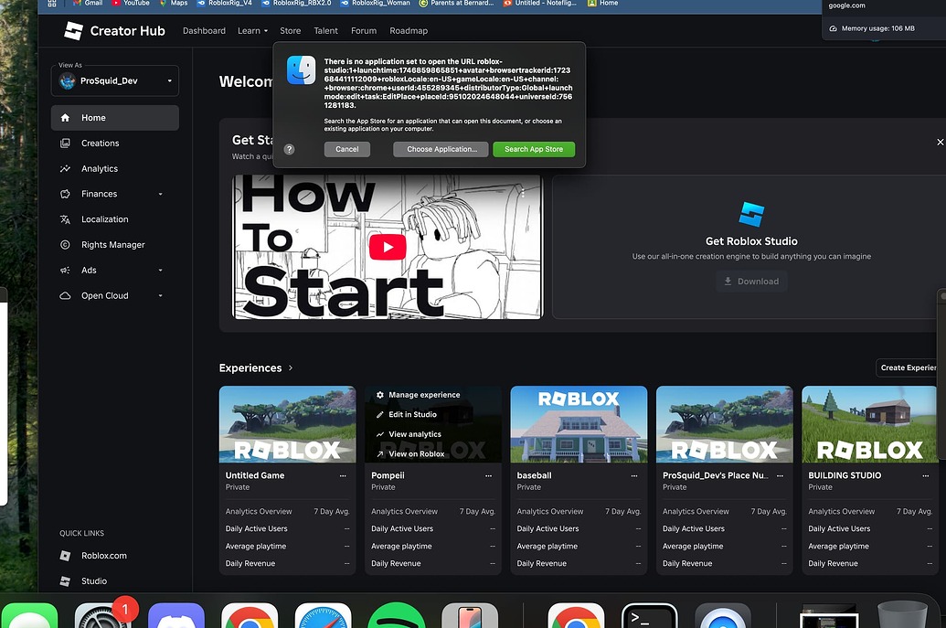The image size is (946, 628).
Task: Expand the Learn menu chevron
Action: coord(264,30)
